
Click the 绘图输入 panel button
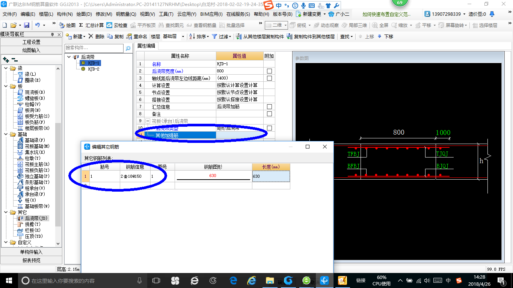coord(31,50)
